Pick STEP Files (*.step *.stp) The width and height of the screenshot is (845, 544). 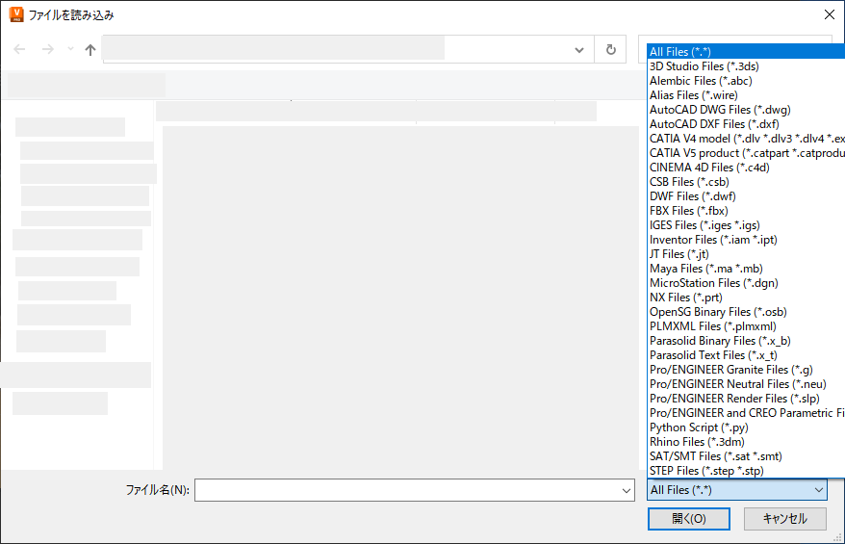[x=746, y=471]
